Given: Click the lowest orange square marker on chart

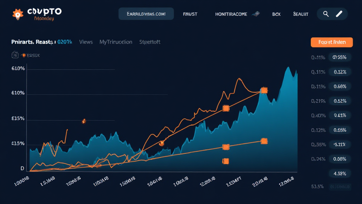Looking at the screenshot, I should [226, 161].
